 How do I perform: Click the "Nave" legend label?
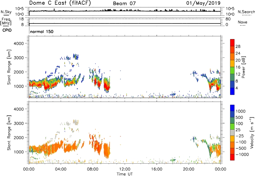point(243,22)
